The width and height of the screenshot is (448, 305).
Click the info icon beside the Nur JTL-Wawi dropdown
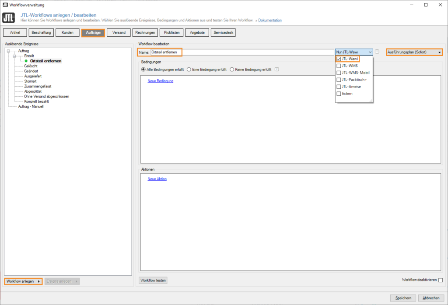[x=377, y=52]
